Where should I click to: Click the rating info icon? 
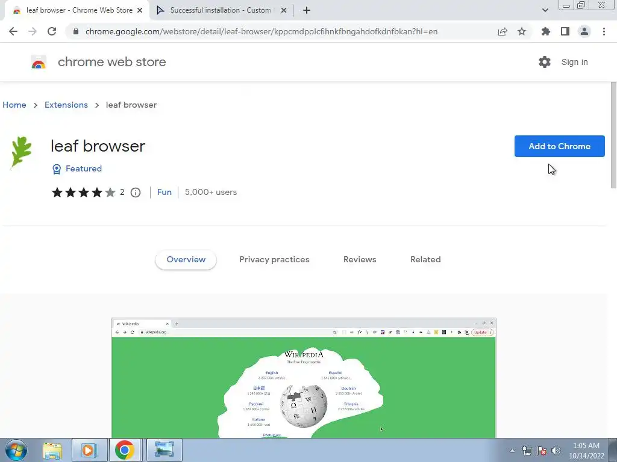(x=136, y=192)
